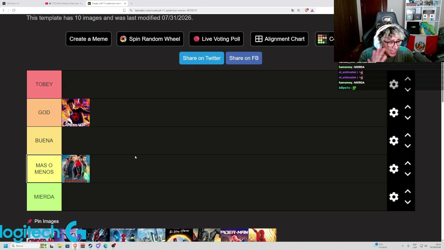Viewport: 444px width, 250px height.
Task: Open the Brave browser taskbar icon
Action: coord(75,246)
